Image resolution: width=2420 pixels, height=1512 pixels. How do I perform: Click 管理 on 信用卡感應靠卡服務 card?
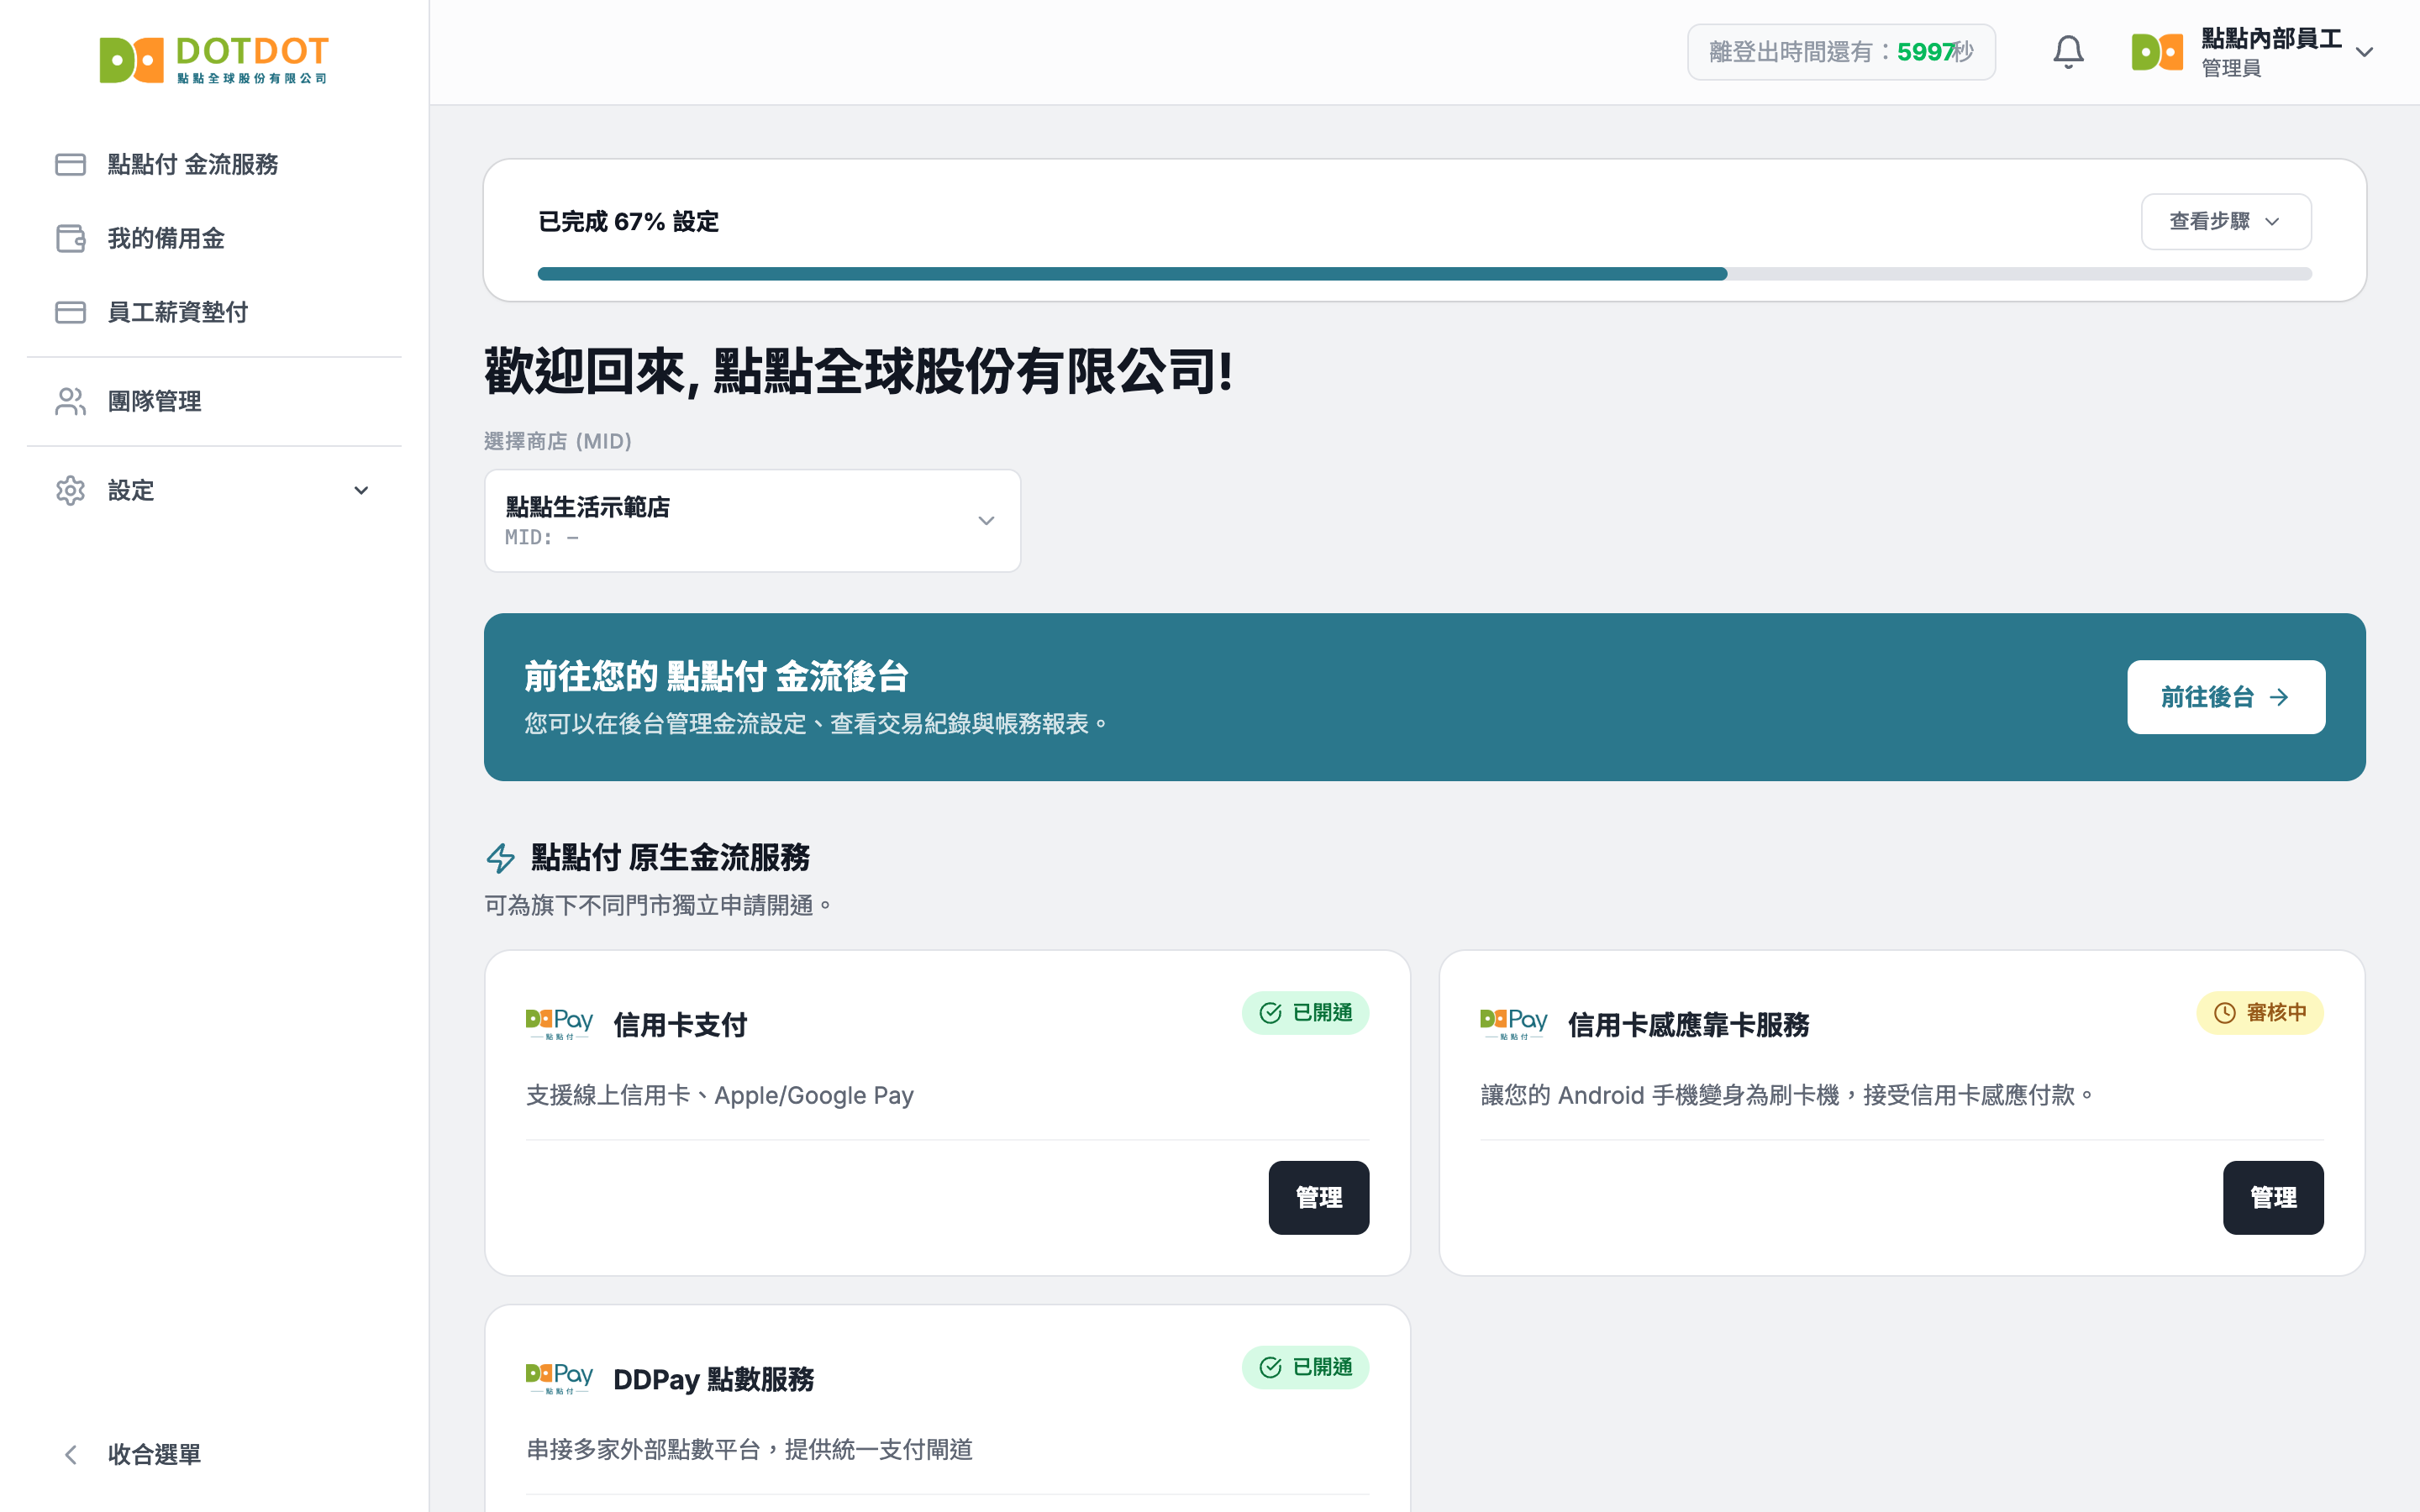pos(2273,1197)
